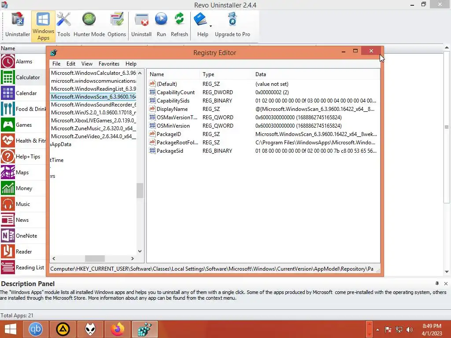Activate Hunter Mode from the toolbar
This screenshot has height=338, width=451.
(89, 26)
